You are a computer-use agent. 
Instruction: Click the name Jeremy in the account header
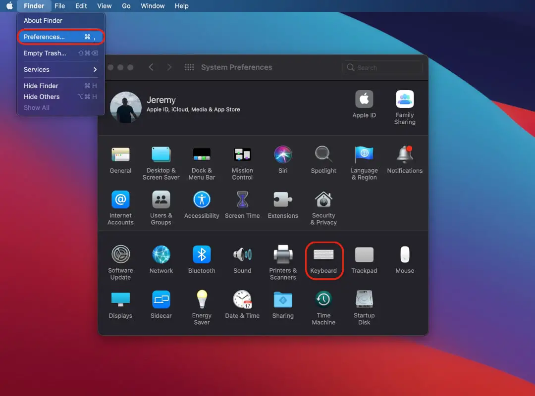161,100
